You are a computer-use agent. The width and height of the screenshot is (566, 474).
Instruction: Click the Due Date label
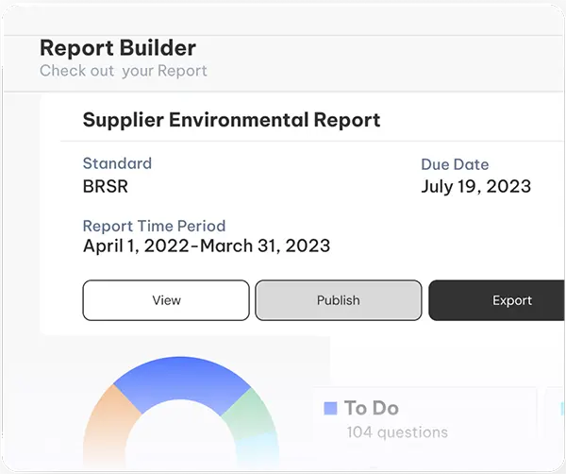[x=455, y=164]
